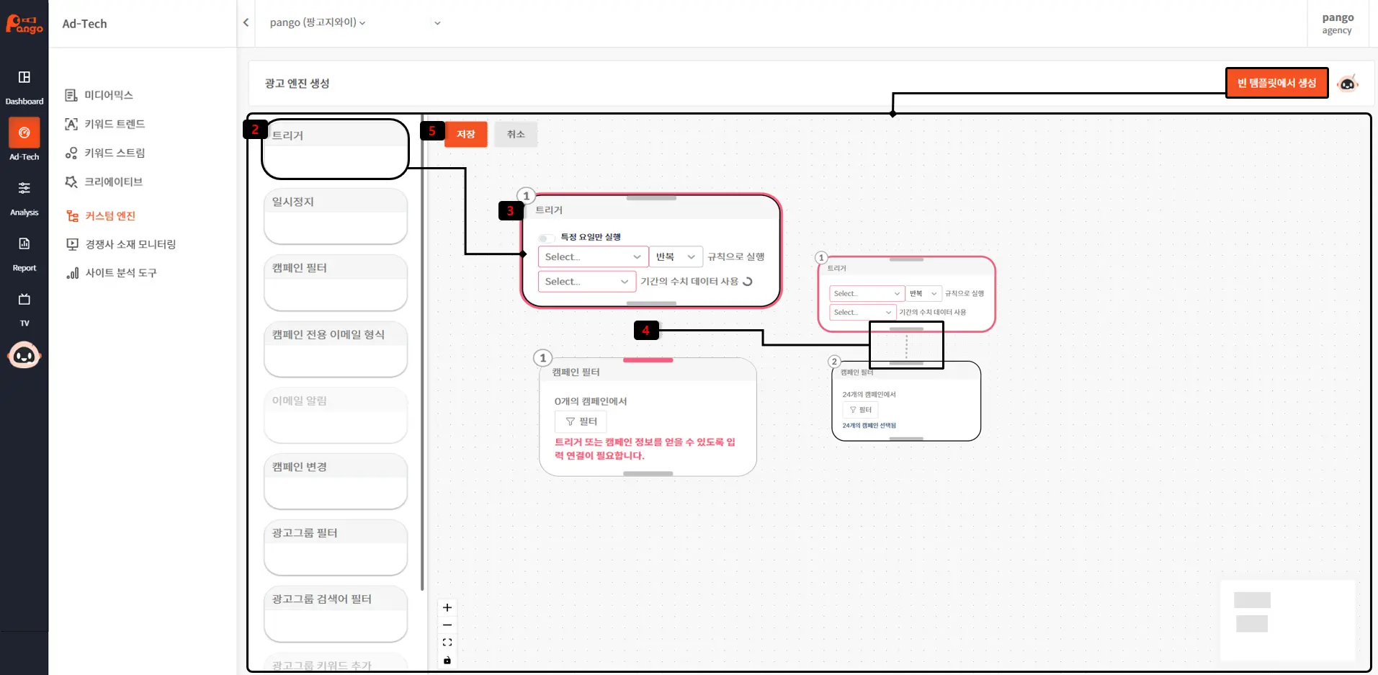The height and width of the screenshot is (675, 1378).
Task: Expand the 반복 dropdown in 트리거 node
Action: (x=675, y=256)
